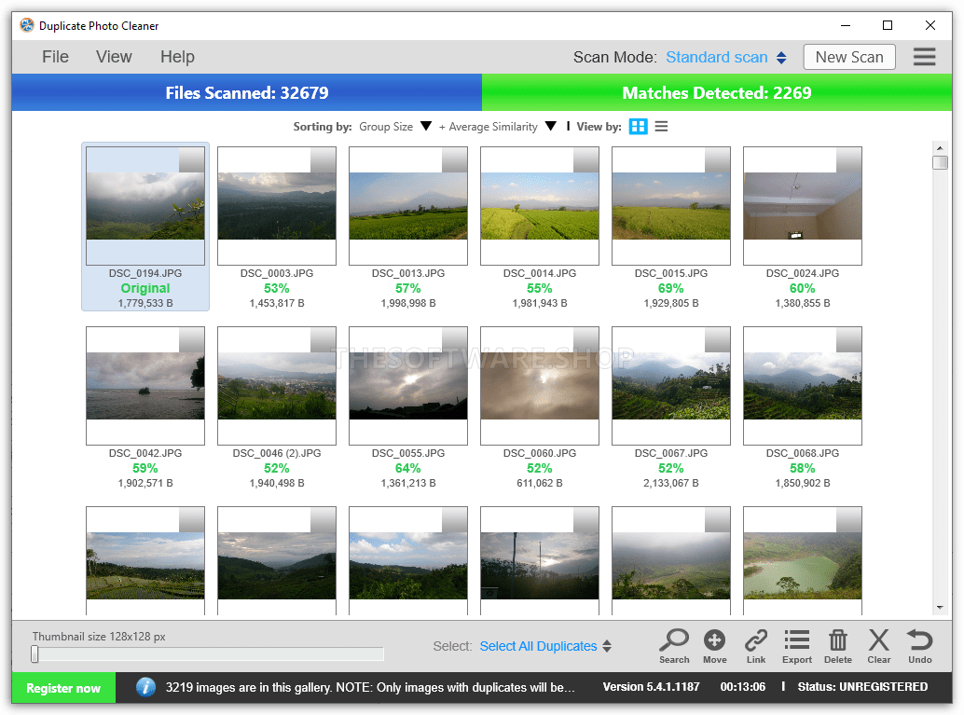Screen dimensions: 964x715
Task: Open the Select All Duplicates dropdown
Action: tap(545, 646)
